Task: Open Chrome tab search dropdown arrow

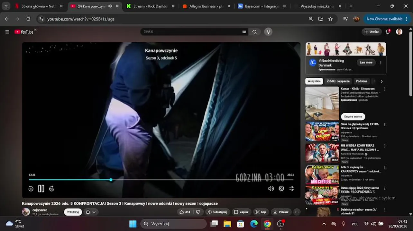Action: pyautogui.click(x=6, y=6)
